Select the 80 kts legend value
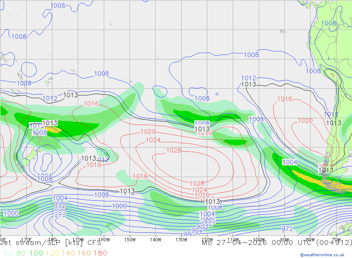Screen dimensions: 352x258 point(21,253)
